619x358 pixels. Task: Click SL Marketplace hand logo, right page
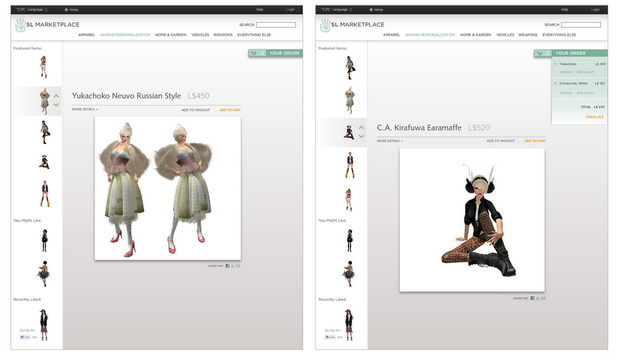325,25
